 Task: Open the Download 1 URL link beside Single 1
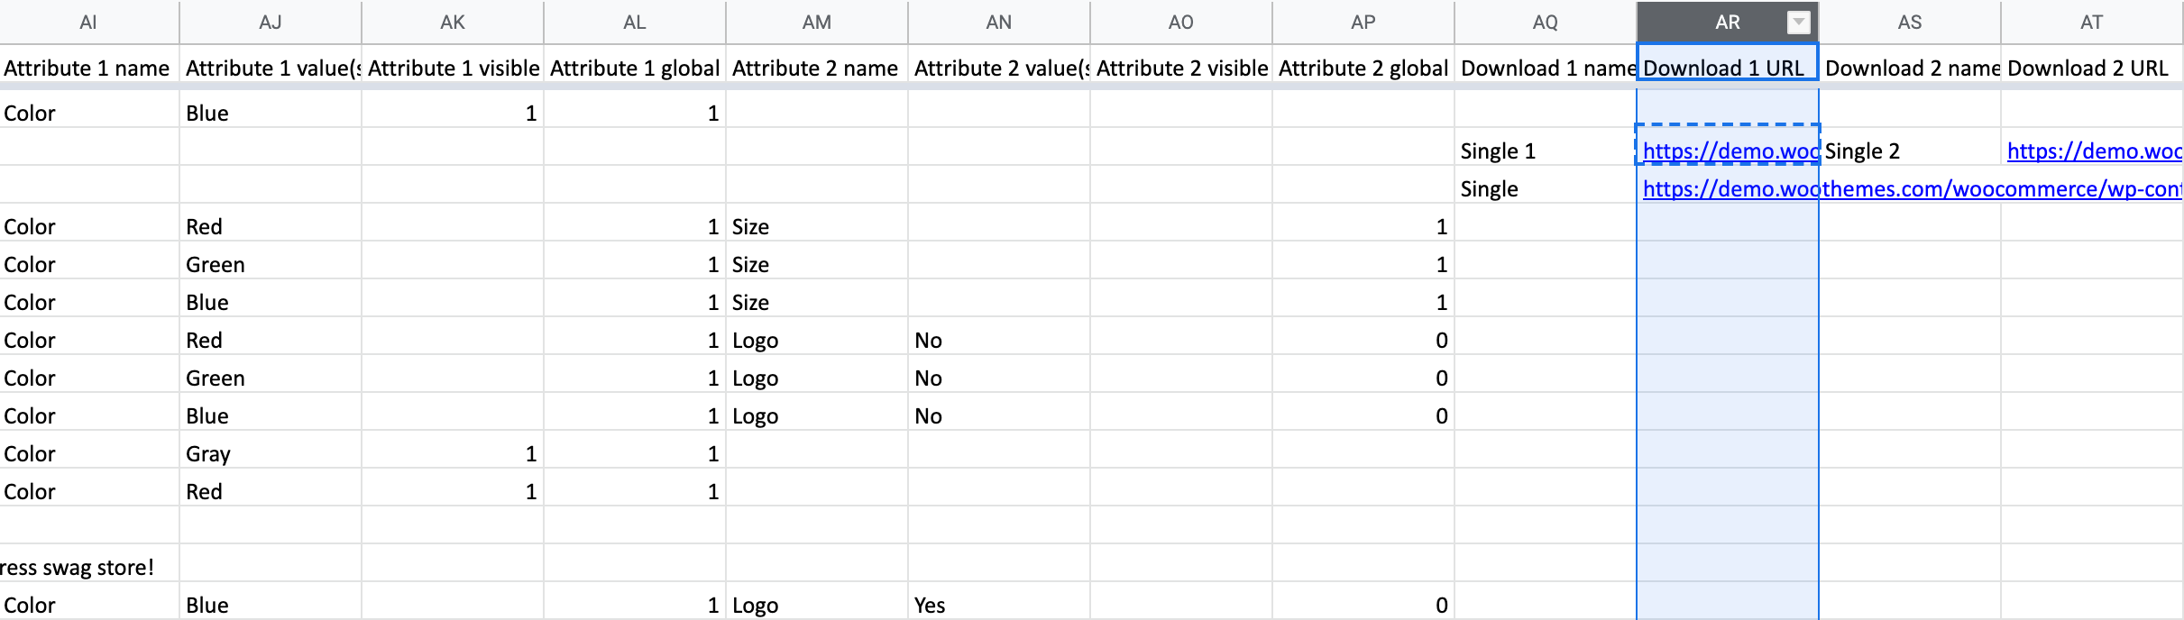pos(1728,151)
